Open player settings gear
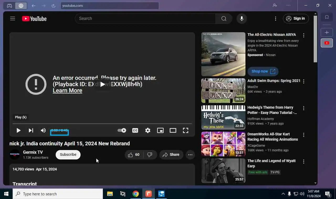This screenshot has height=199, width=336. pos(148,130)
